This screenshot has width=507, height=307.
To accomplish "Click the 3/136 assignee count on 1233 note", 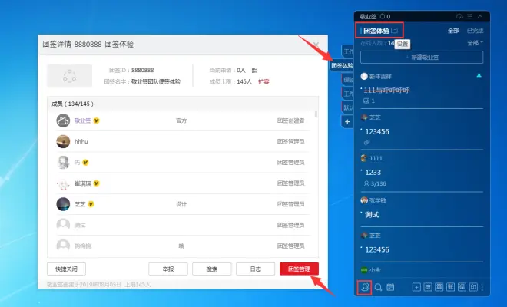I will click(375, 183).
